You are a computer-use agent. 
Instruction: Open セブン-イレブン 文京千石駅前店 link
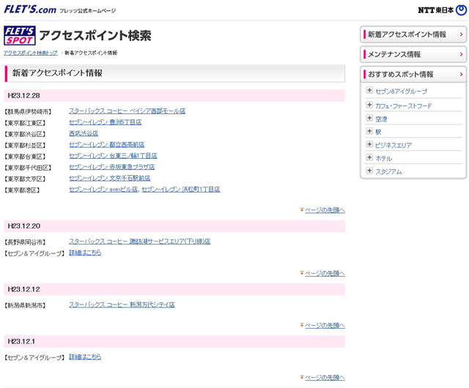coord(109,178)
